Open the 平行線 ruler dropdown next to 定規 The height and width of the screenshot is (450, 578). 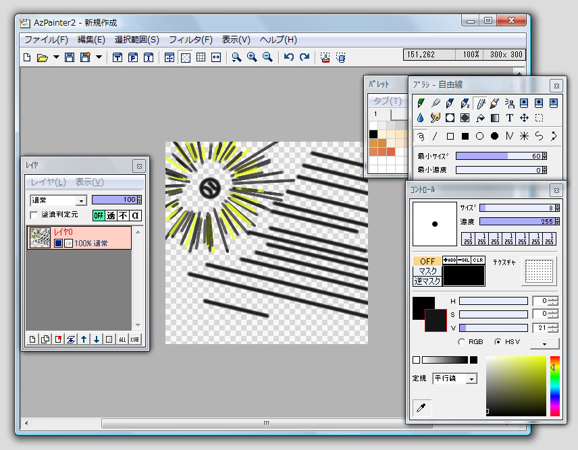(x=471, y=378)
